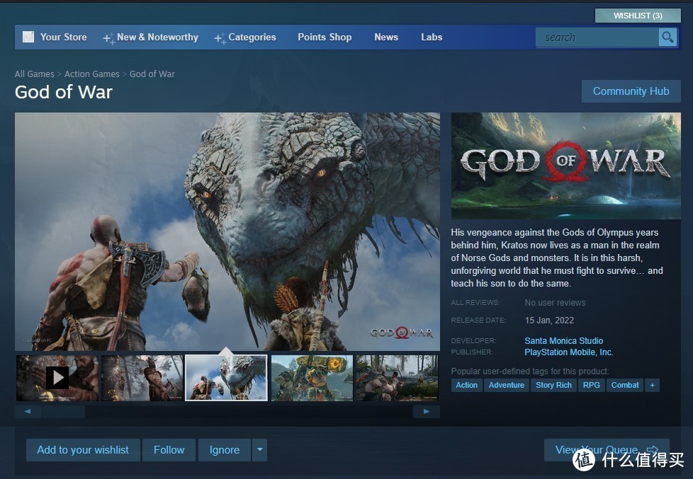
Task: Open Action Games breadcrumb link
Action: coord(92,74)
